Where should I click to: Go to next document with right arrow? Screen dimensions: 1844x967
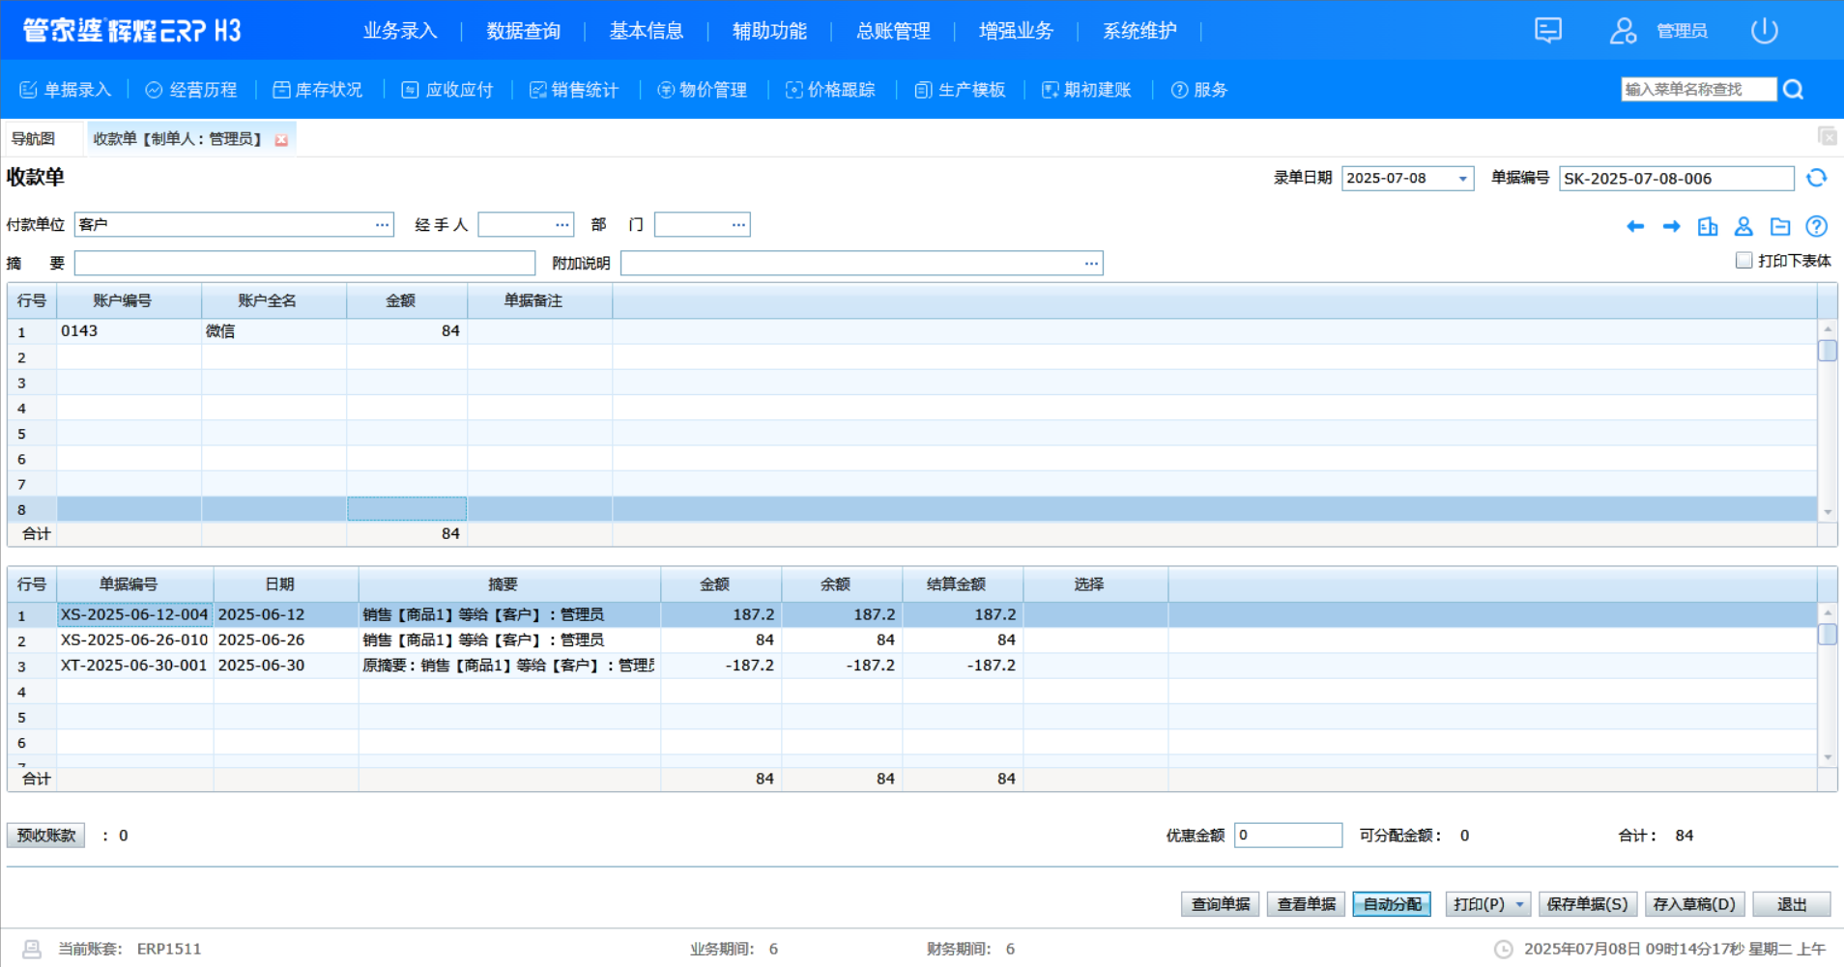pos(1671,226)
